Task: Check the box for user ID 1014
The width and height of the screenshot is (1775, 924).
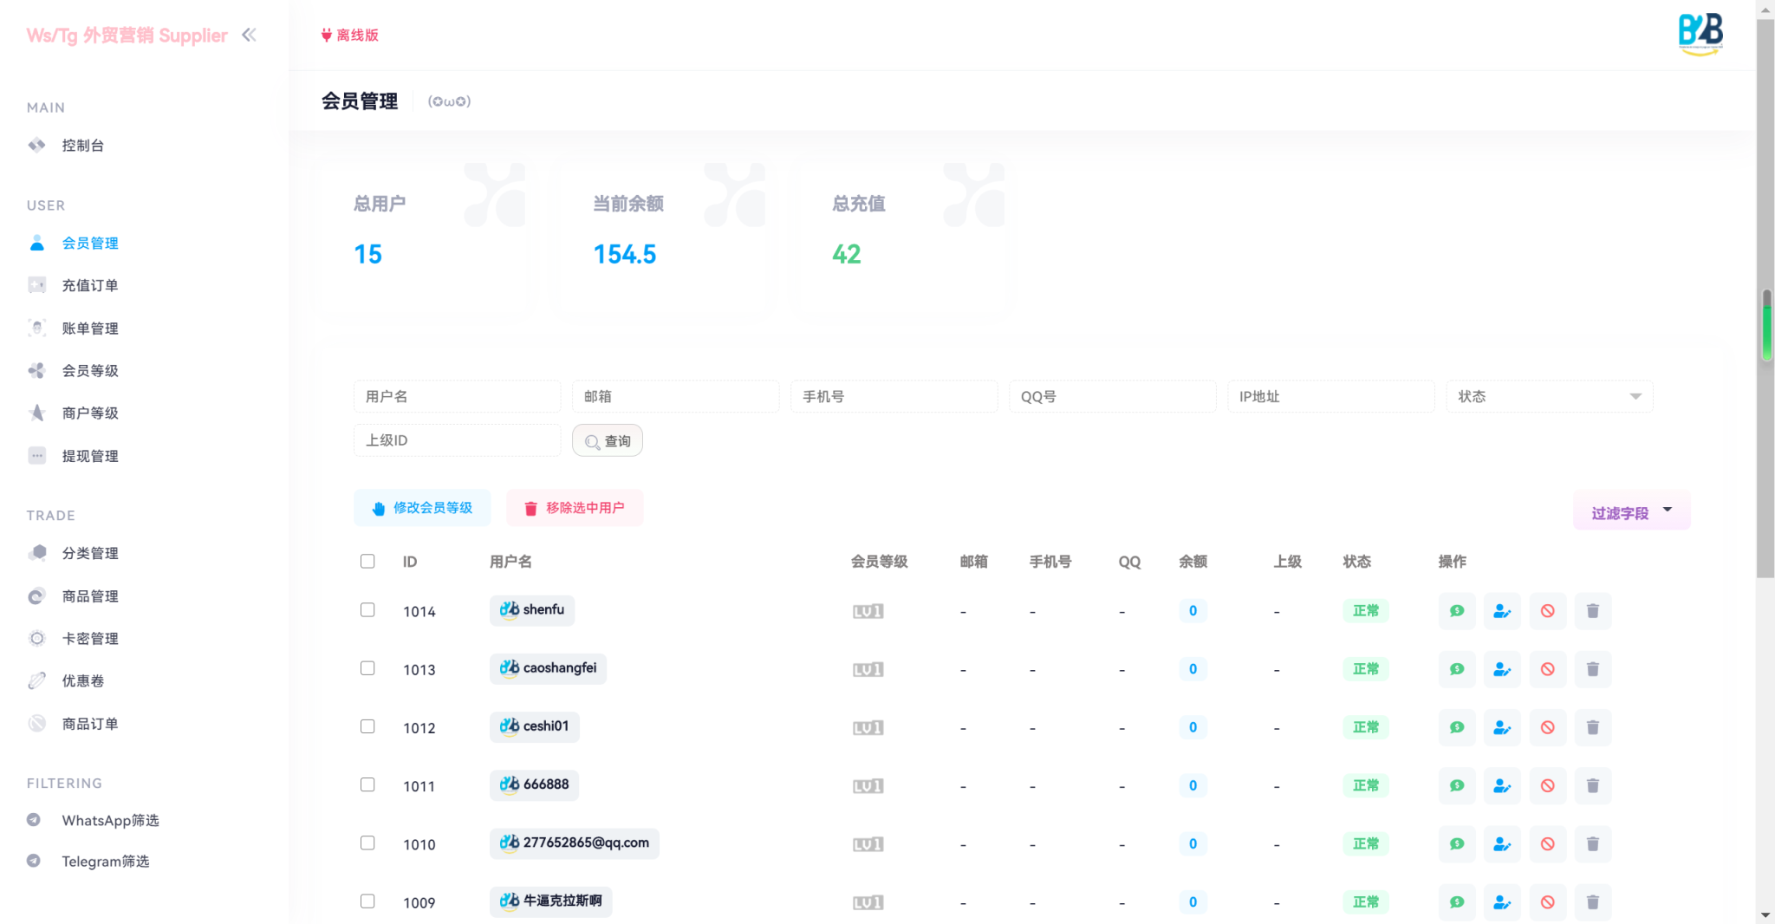Action: (x=367, y=610)
